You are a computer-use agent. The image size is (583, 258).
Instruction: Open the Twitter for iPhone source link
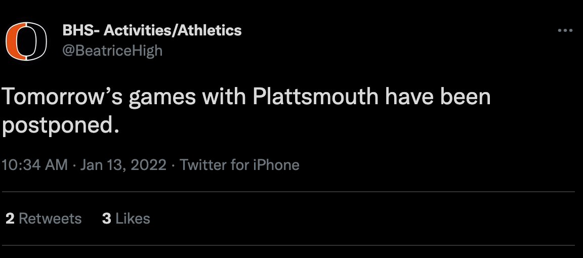[239, 165]
